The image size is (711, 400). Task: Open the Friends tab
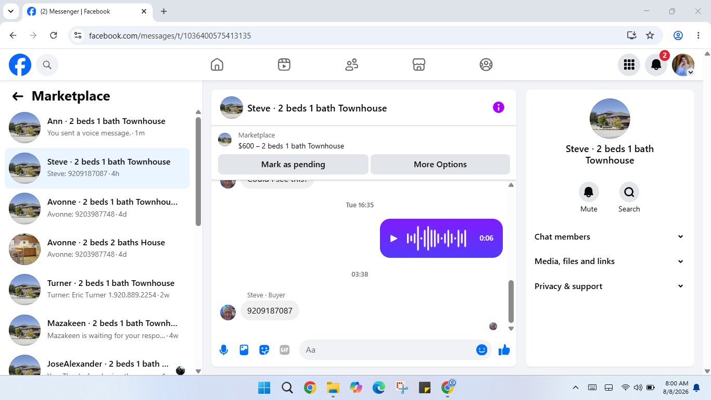click(x=352, y=65)
